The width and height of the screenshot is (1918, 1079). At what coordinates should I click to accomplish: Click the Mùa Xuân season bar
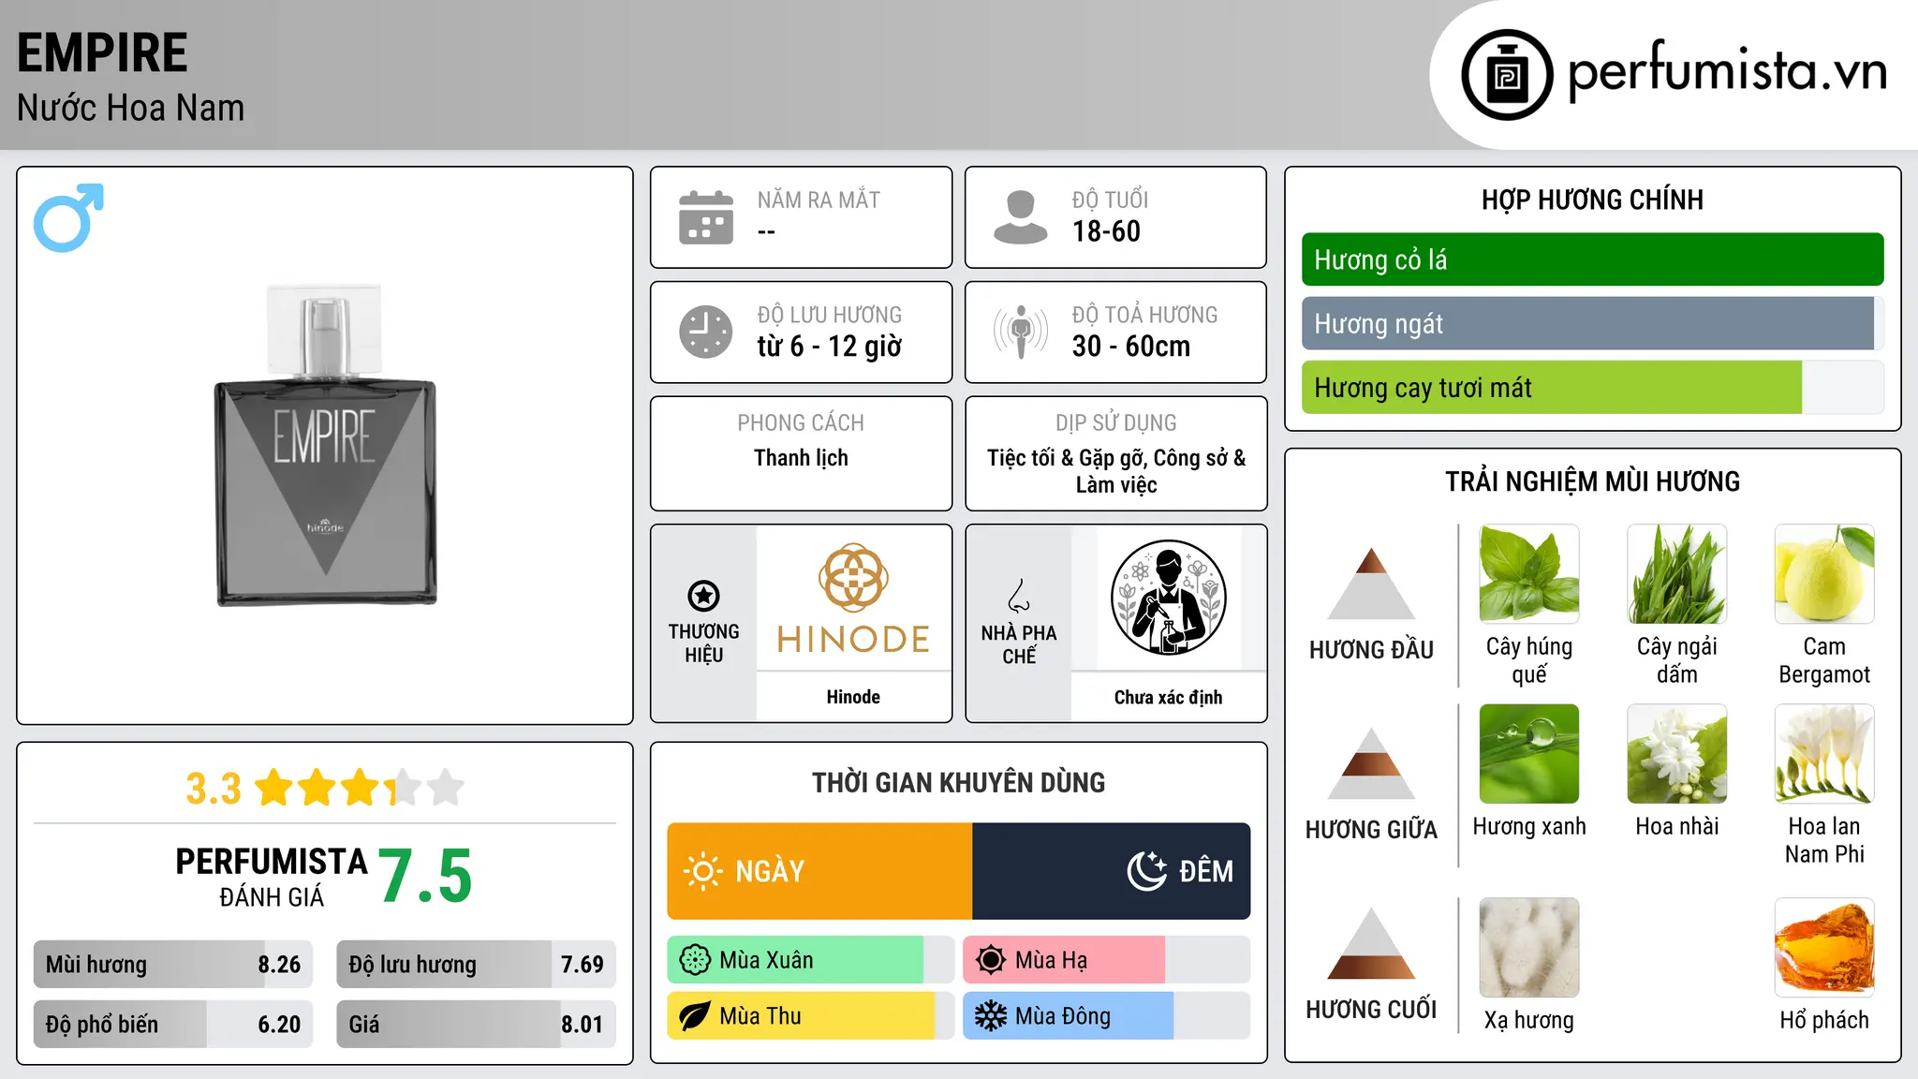[x=811, y=960]
